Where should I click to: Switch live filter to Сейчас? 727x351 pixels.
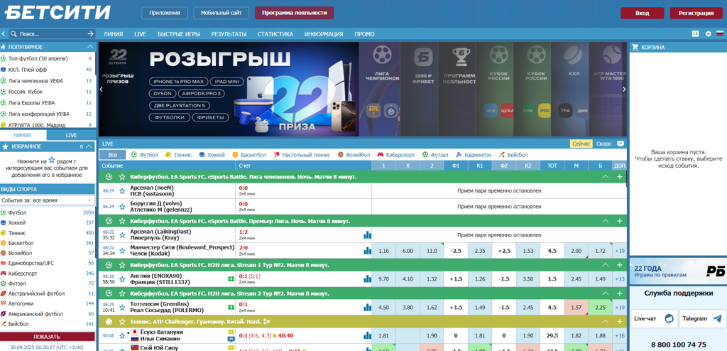pyautogui.click(x=581, y=144)
